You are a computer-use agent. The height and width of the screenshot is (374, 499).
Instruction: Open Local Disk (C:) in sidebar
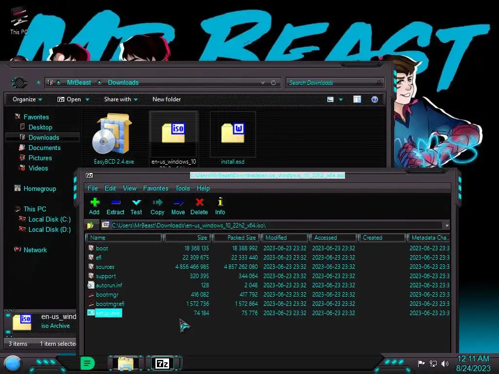coord(49,220)
